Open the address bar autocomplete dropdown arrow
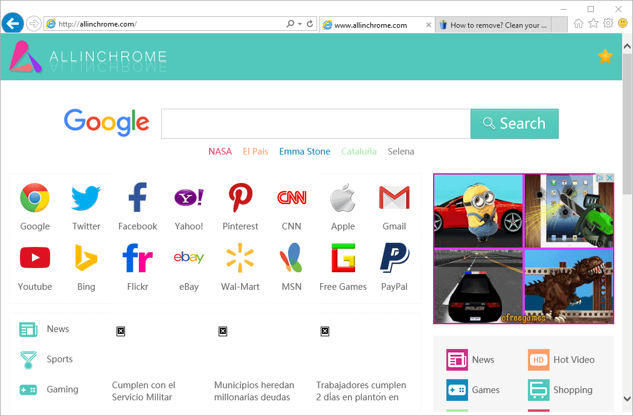The width and height of the screenshot is (633, 416). coord(300,24)
